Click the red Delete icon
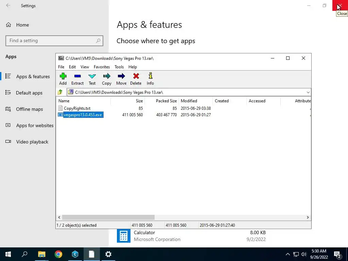 coord(136,76)
